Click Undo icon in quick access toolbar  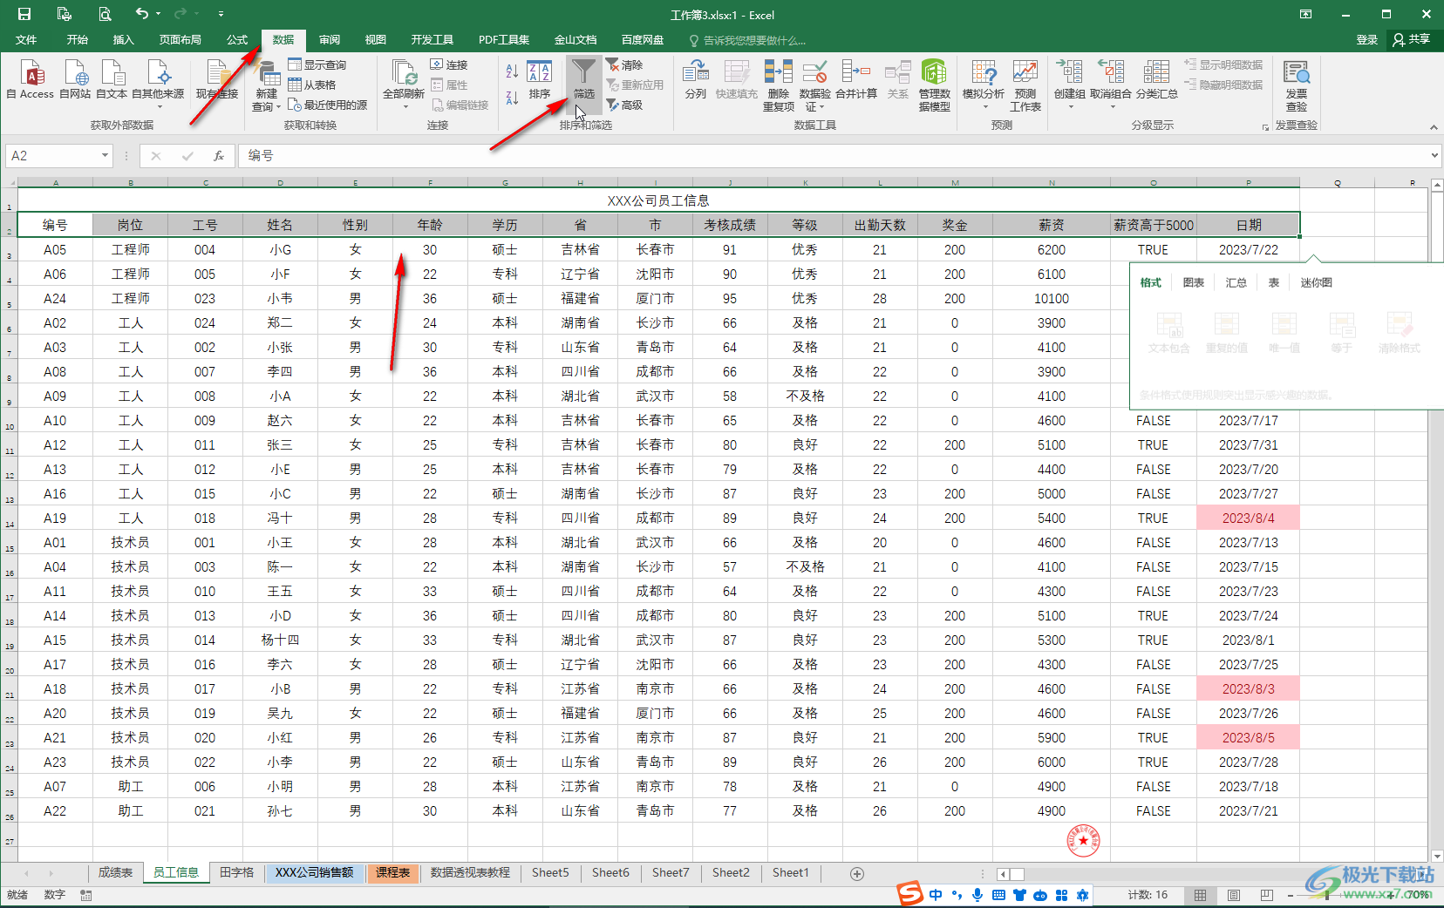141,13
